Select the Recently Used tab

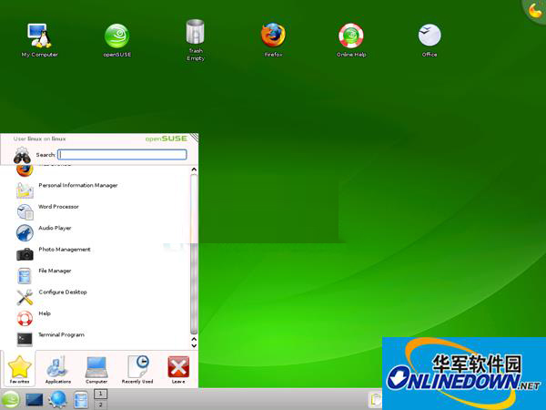(139, 369)
